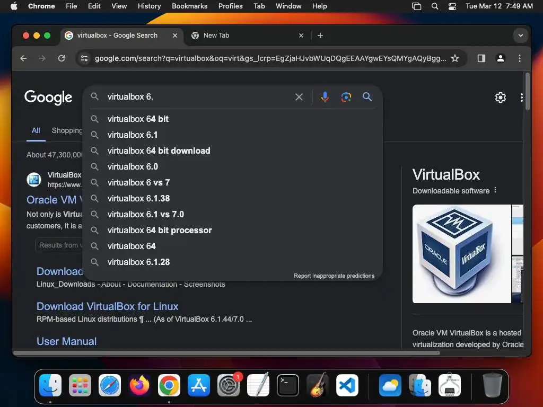This screenshot has width=543, height=407.
Task: Open site information icon in address bar
Action: [x=84, y=58]
